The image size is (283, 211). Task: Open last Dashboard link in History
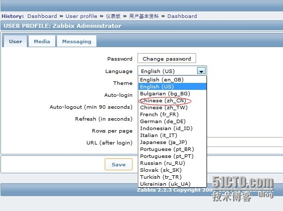click(x=182, y=16)
